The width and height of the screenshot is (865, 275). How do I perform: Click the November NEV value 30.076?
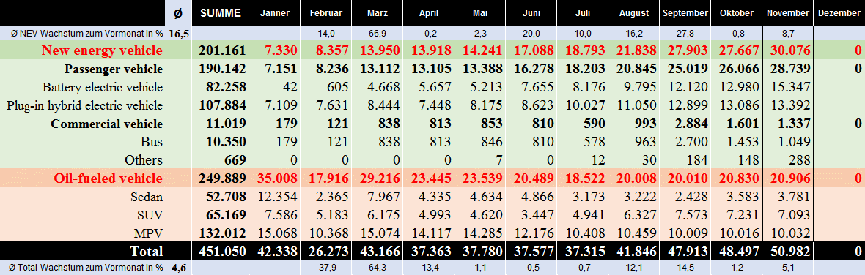point(789,50)
